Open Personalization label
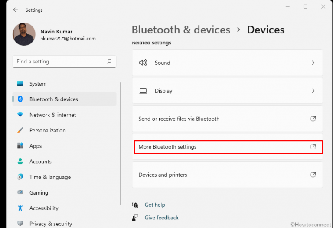This screenshot has height=228, width=333. pyautogui.click(x=48, y=130)
